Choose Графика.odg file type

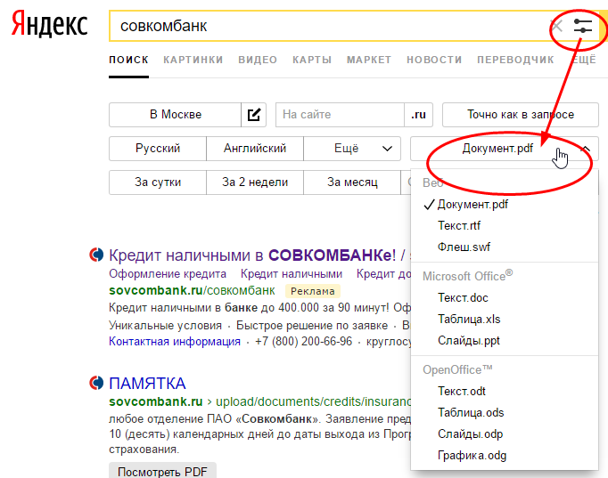coord(504,456)
